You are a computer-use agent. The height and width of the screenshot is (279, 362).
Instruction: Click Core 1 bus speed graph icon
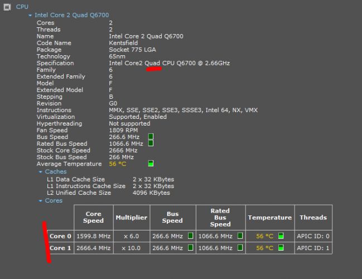(190, 248)
